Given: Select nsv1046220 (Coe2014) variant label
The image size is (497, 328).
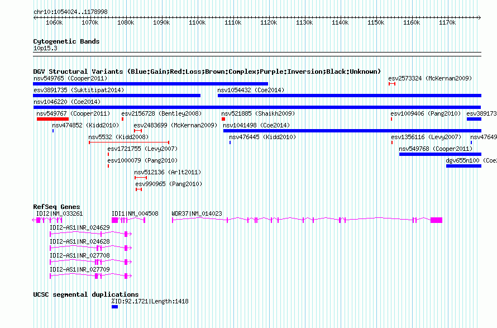Looking at the screenshot, I should tap(67, 102).
